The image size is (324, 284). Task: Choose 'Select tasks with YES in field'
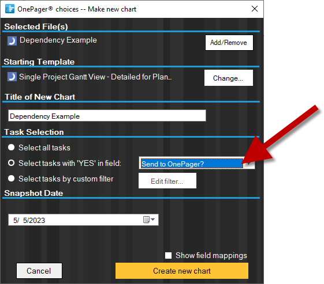point(11,163)
